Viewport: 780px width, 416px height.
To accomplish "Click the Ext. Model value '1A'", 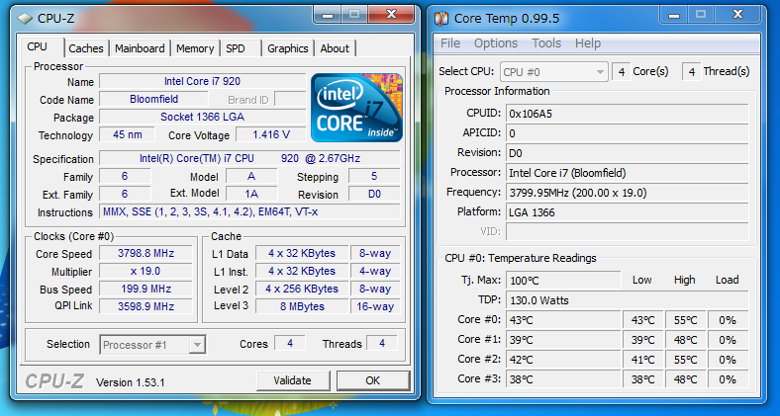I will (x=251, y=194).
